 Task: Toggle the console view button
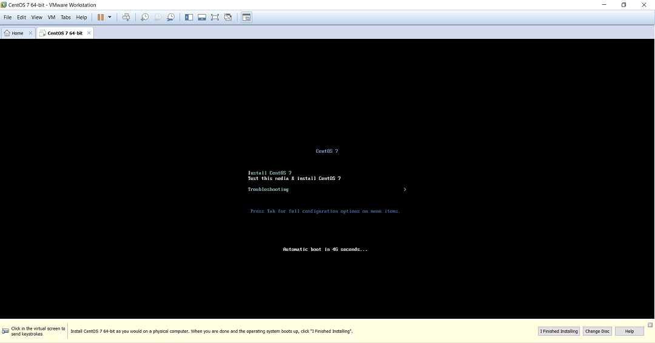pos(246,17)
